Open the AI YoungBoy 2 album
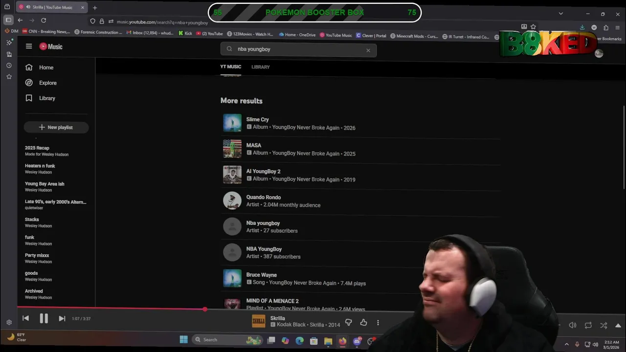Screen dimensions: 626x352 (360, 175)
